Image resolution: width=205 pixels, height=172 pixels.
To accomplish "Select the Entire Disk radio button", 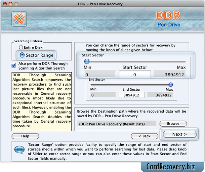I will 21,47.
